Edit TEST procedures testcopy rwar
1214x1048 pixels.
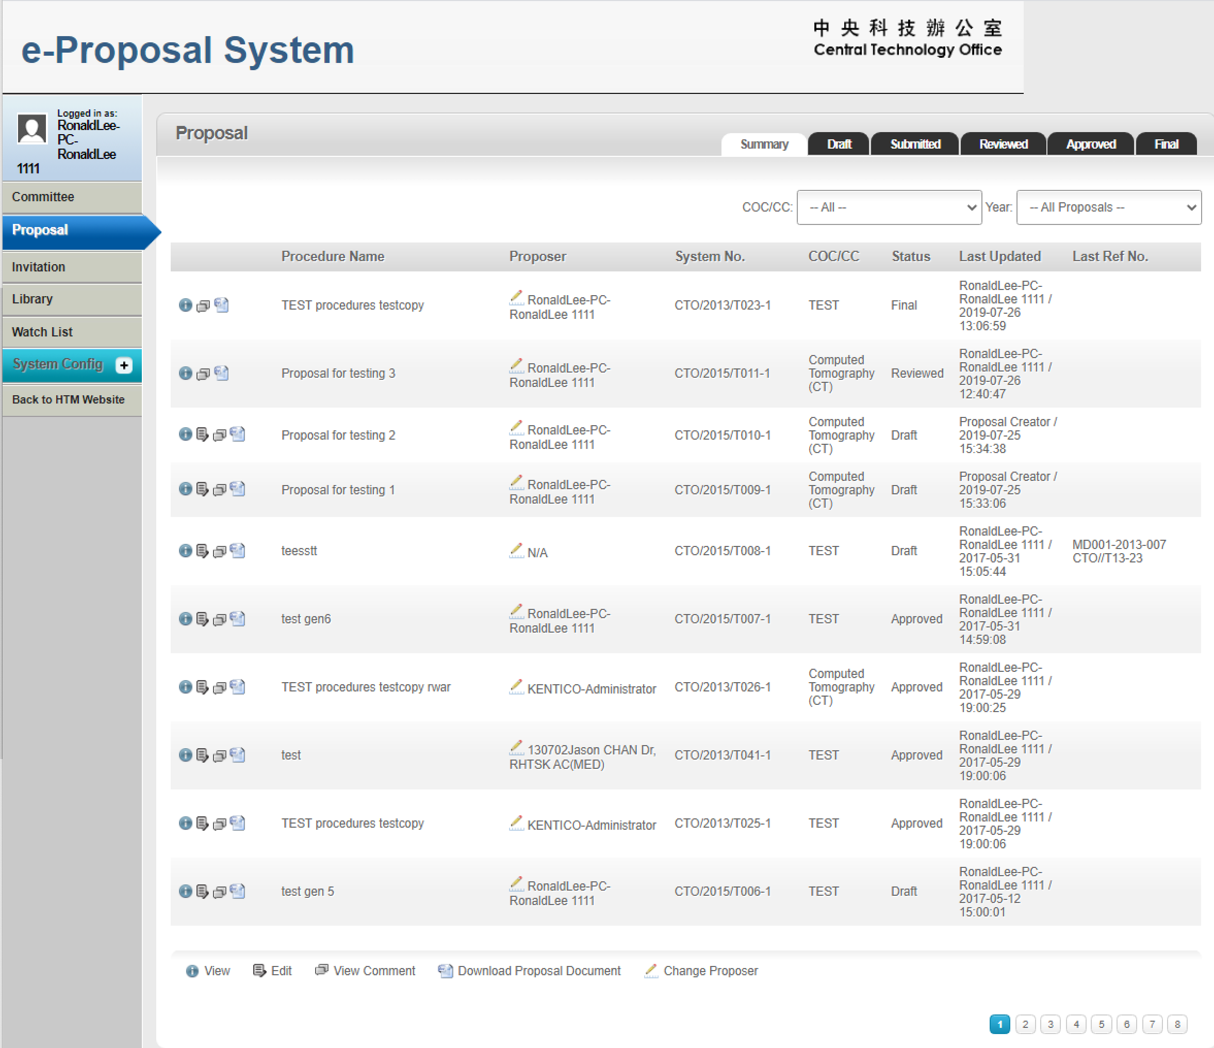click(x=202, y=686)
